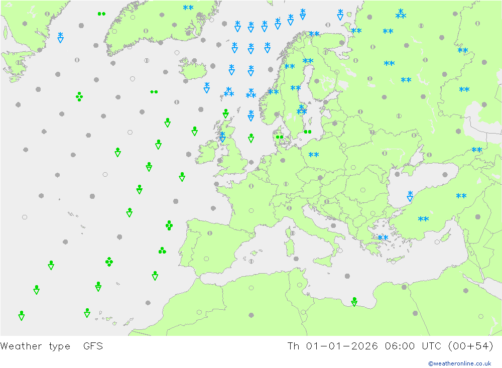This screenshot has width=502, height=368.
Task: Click the green rain shower symbol on Libya's coast
Action: 354,302
